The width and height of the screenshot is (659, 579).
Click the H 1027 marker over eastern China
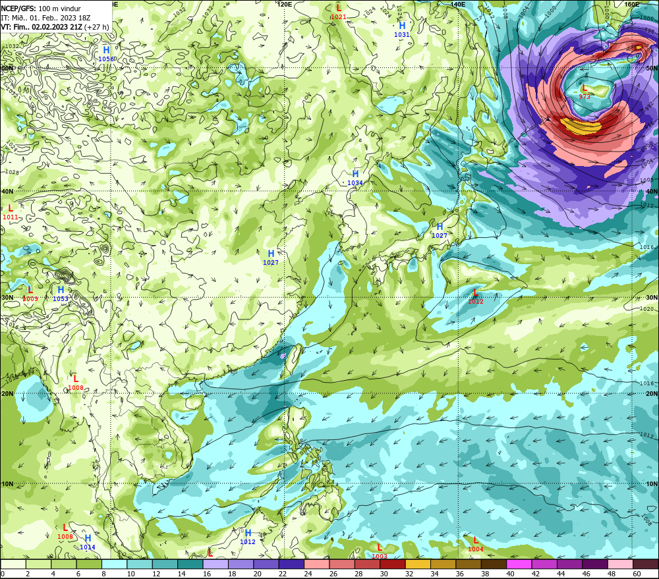271,258
